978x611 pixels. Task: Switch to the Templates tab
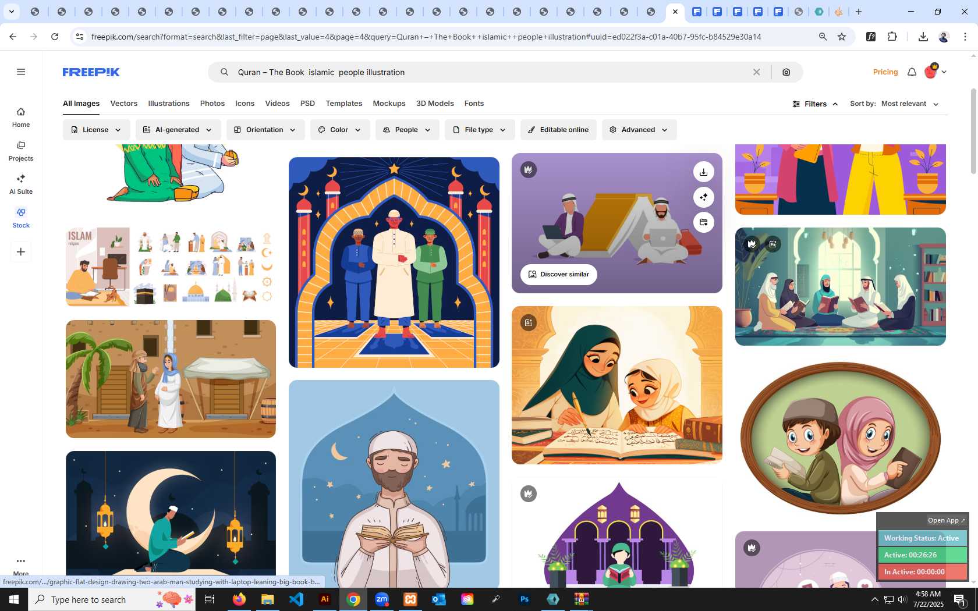point(344,104)
